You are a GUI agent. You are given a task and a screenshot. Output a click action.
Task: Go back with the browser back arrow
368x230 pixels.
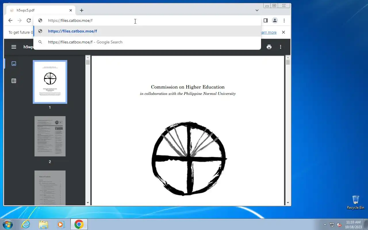pos(10,20)
